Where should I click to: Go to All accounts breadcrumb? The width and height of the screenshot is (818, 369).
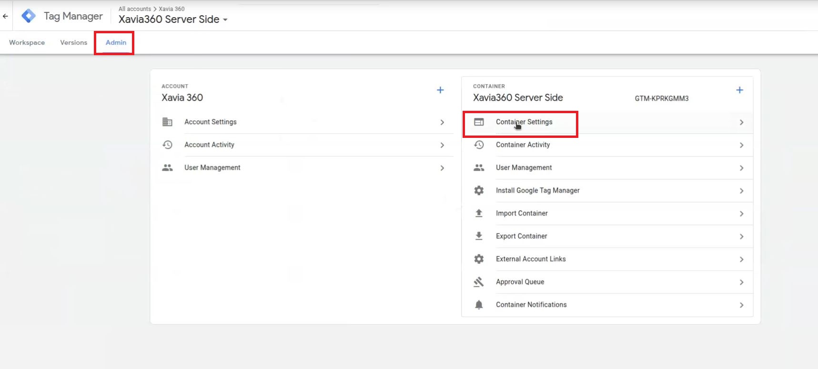[x=135, y=9]
